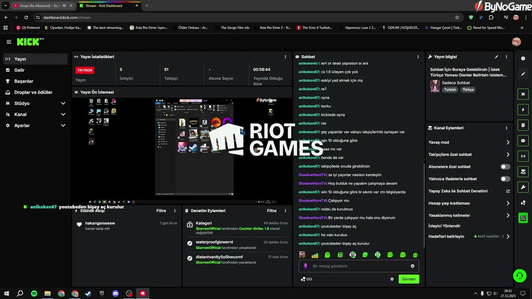Open Sohbet panel options menu

point(418,57)
